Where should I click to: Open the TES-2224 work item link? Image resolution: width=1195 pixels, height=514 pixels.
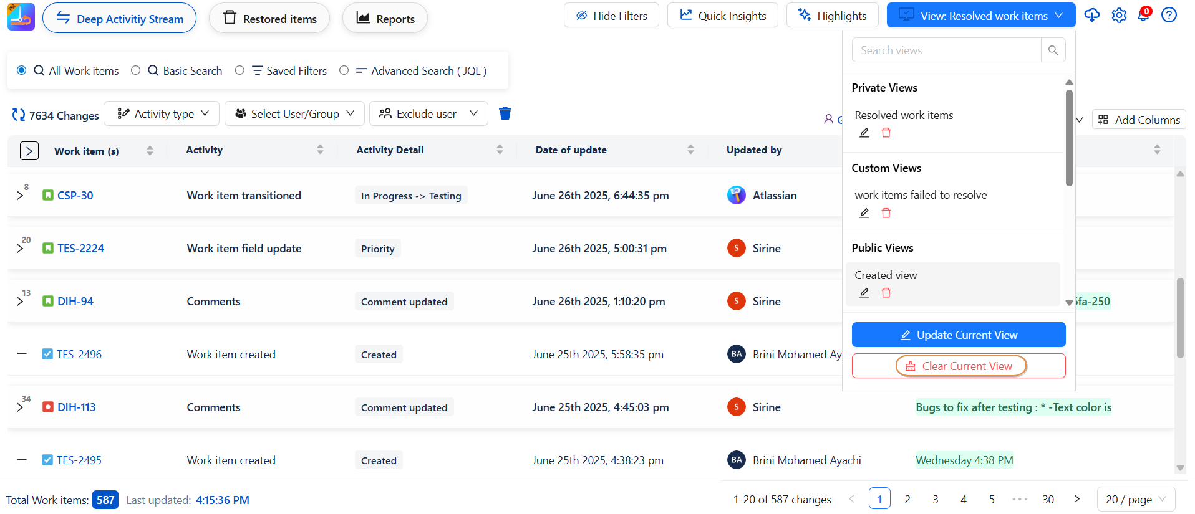[x=80, y=249]
